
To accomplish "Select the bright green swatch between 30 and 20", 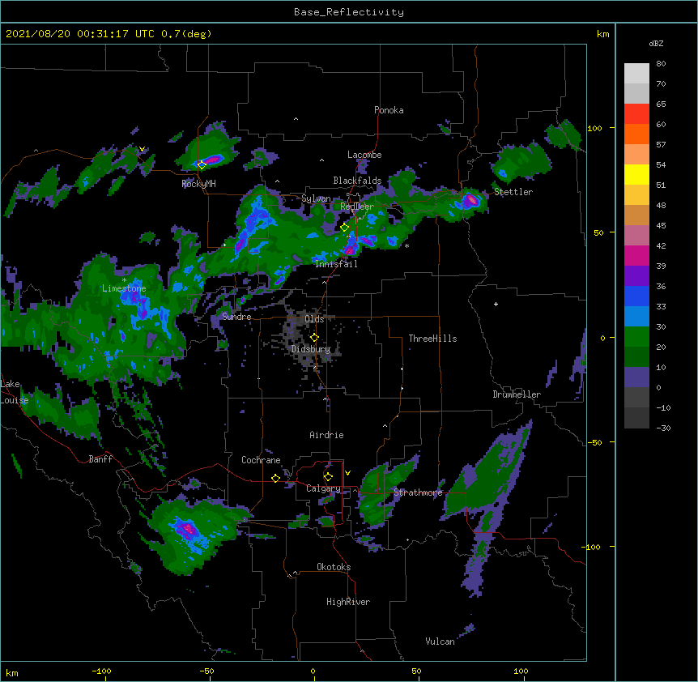I will point(636,337).
